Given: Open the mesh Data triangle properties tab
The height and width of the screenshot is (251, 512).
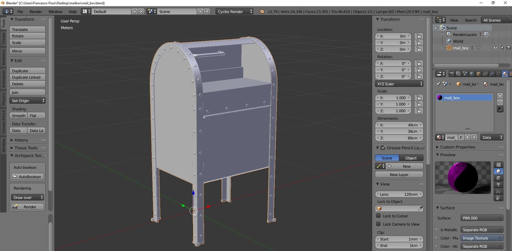Looking at the screenshot, I should click(498, 74).
